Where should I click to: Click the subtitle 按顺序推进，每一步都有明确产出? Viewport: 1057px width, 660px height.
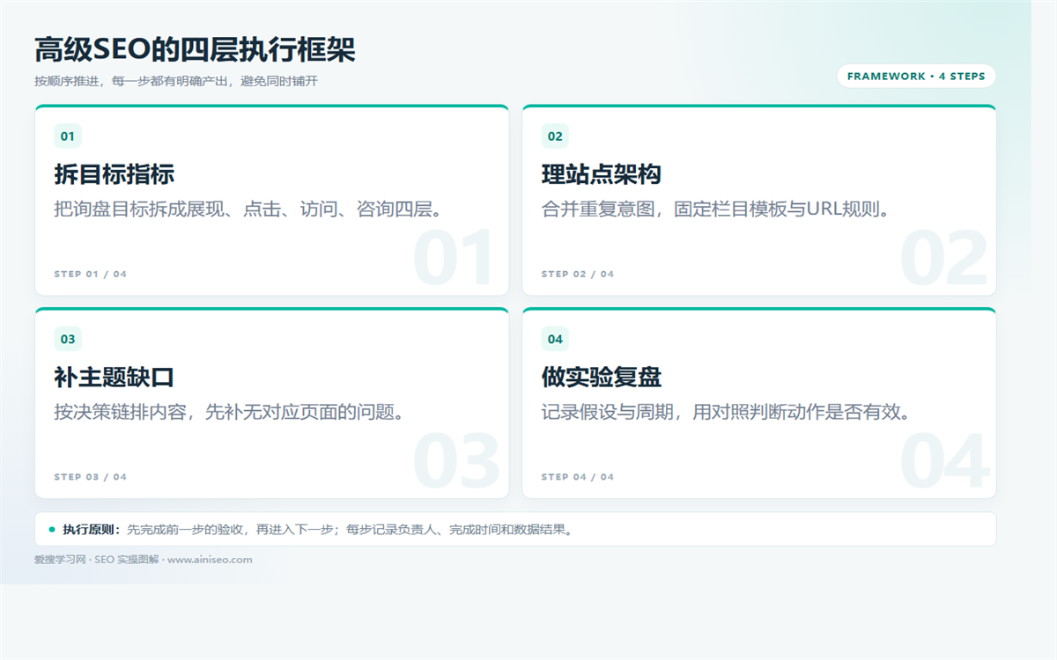click(176, 81)
